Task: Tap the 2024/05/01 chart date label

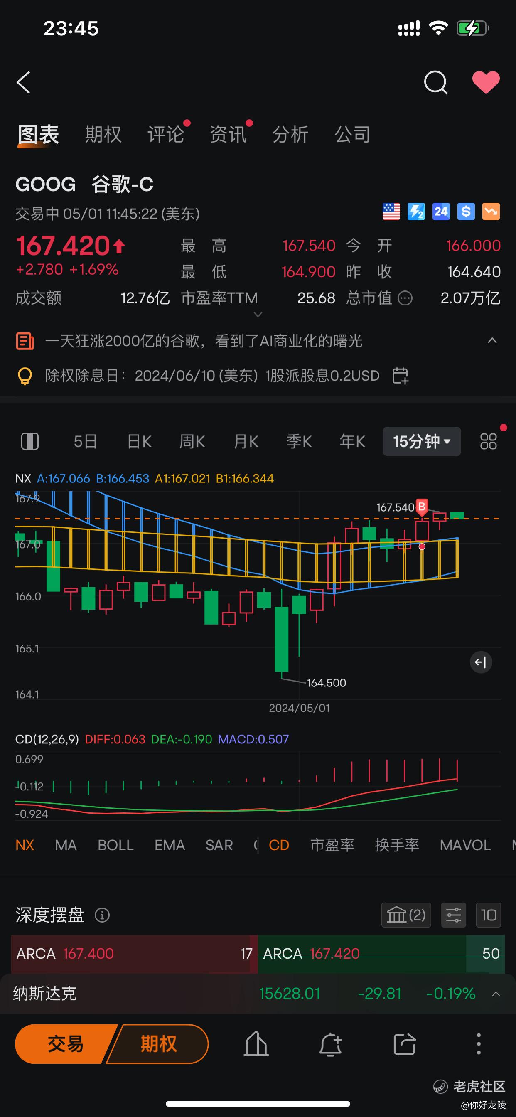Action: tap(299, 708)
